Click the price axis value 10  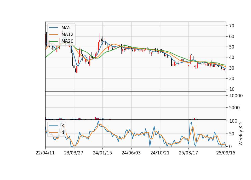[232, 89]
